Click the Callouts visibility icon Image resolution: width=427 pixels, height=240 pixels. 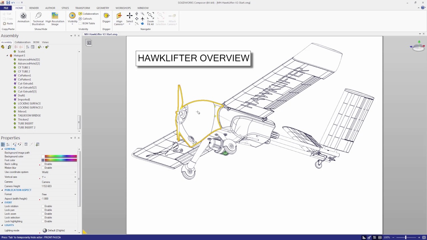coord(80,19)
